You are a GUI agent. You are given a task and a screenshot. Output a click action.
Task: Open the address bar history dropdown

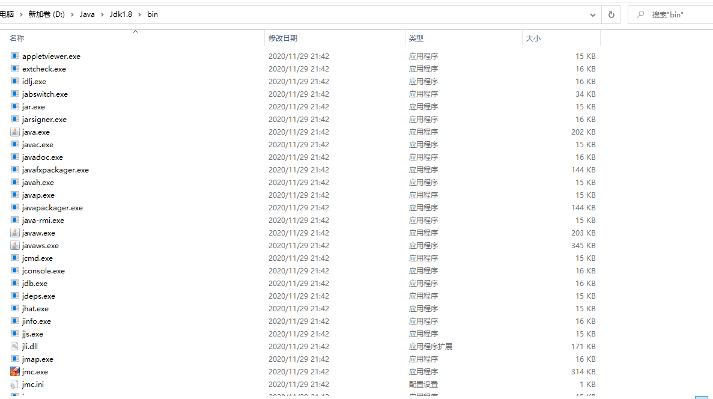point(592,14)
